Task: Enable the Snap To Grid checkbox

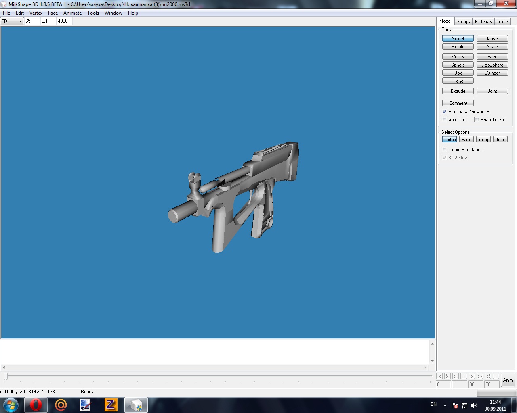Action: tap(477, 120)
